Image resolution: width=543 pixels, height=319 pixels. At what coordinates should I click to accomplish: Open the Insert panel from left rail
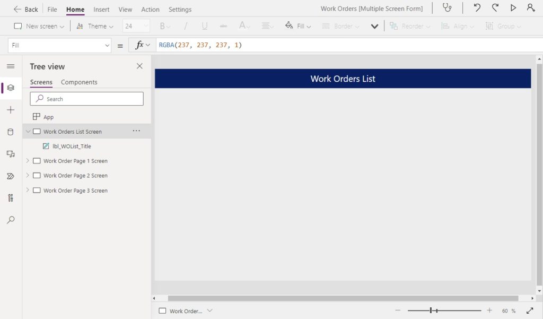point(11,110)
